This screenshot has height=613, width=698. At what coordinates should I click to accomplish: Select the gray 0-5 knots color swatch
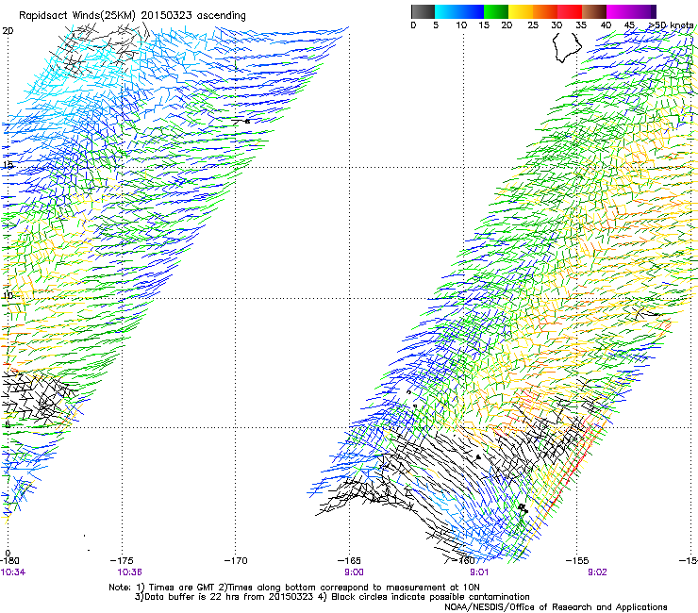423,11
